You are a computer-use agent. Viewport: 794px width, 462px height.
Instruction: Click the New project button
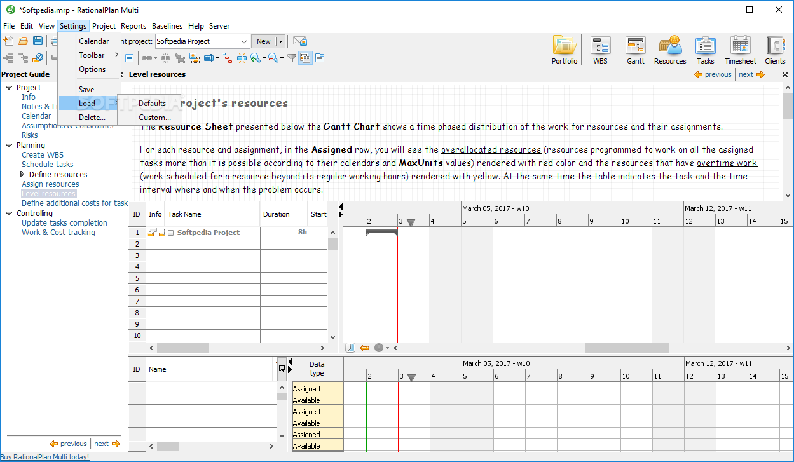coord(264,41)
